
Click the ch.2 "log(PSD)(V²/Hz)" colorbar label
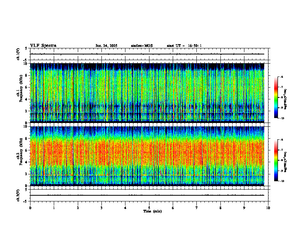(286, 162)
